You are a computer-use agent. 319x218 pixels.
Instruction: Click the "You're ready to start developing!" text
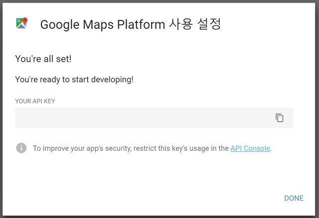(x=74, y=80)
